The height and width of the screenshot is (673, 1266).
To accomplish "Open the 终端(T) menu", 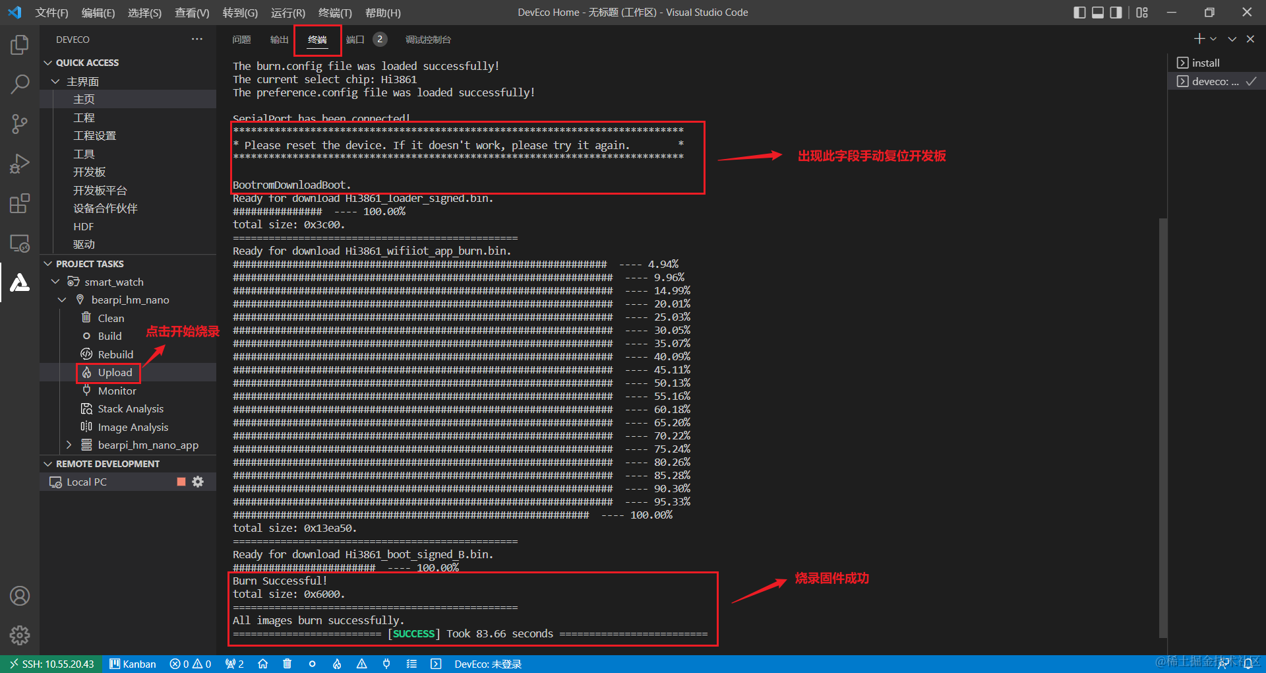I will [x=335, y=13].
